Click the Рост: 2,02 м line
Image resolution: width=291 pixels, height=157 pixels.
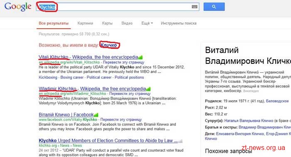pos(216,108)
